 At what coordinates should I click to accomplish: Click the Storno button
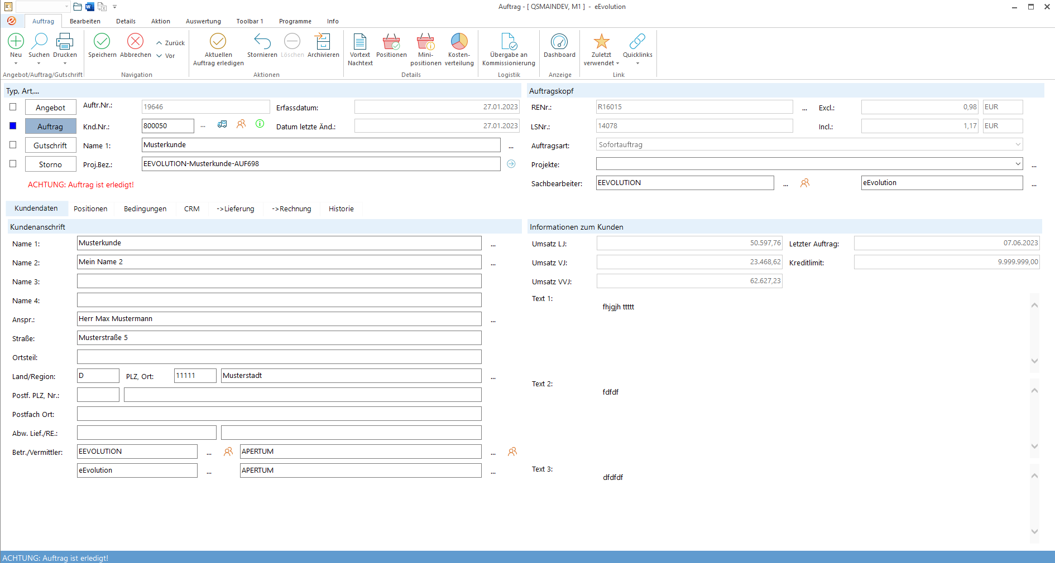pos(51,164)
